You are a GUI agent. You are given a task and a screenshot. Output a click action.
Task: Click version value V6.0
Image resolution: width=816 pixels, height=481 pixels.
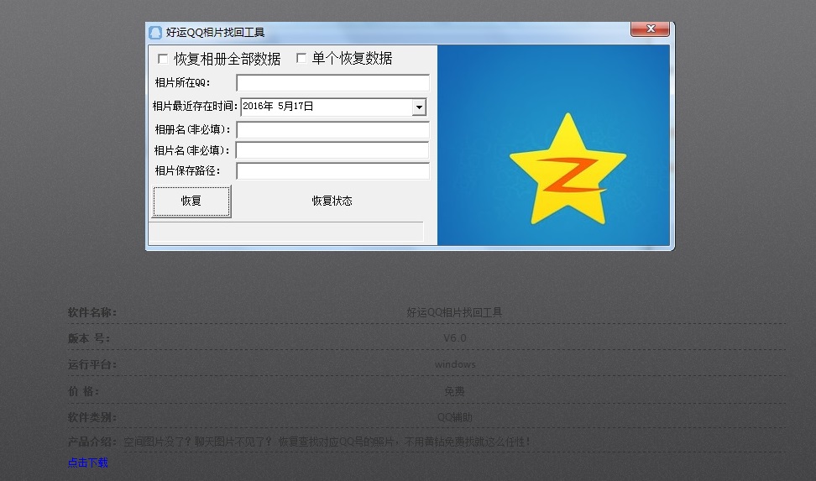tap(455, 337)
